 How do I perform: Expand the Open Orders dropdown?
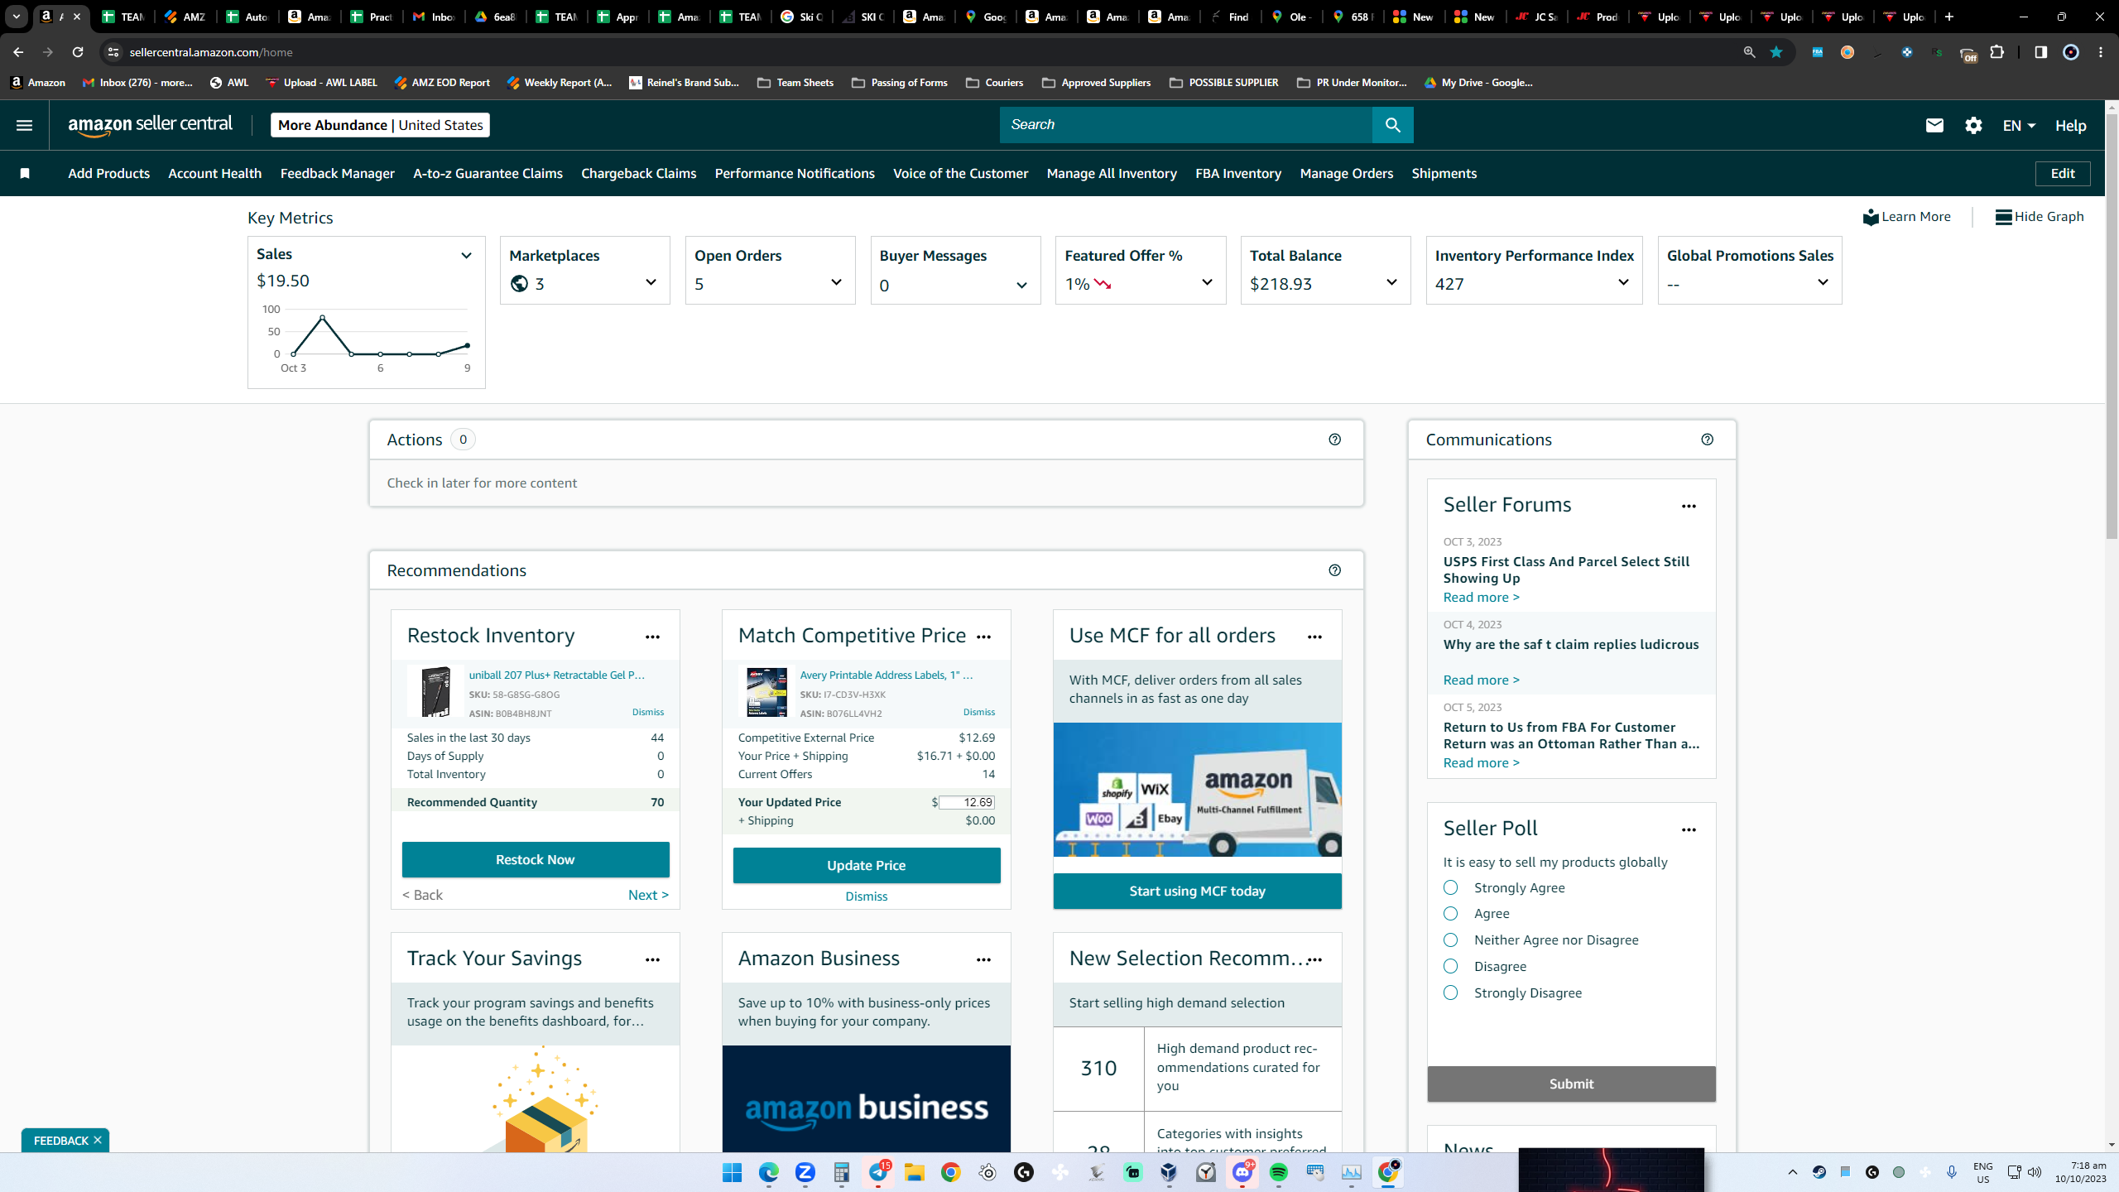(836, 283)
